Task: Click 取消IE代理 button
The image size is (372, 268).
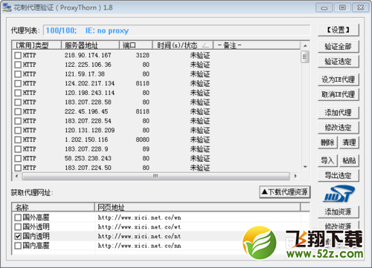Action: [339, 94]
